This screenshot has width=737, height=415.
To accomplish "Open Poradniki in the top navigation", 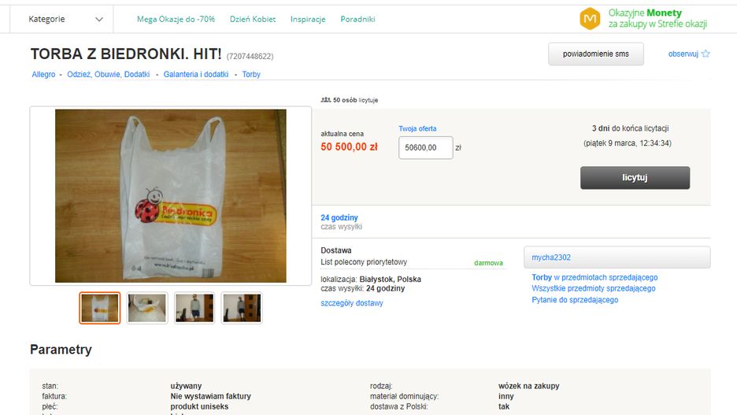I will click(357, 19).
